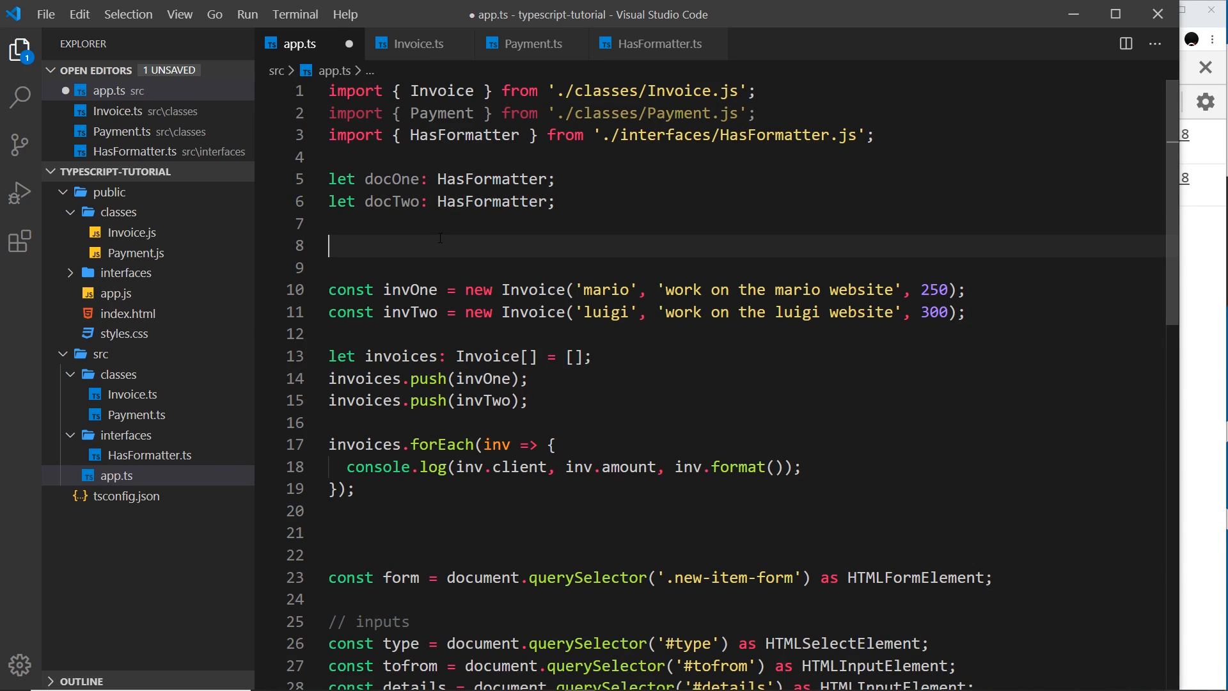Screen dimensions: 1228x691
Task: Open the Run and Debug icon
Action: [x=20, y=193]
